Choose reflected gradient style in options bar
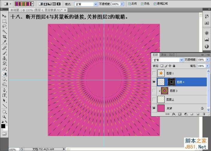 pos(54,4)
